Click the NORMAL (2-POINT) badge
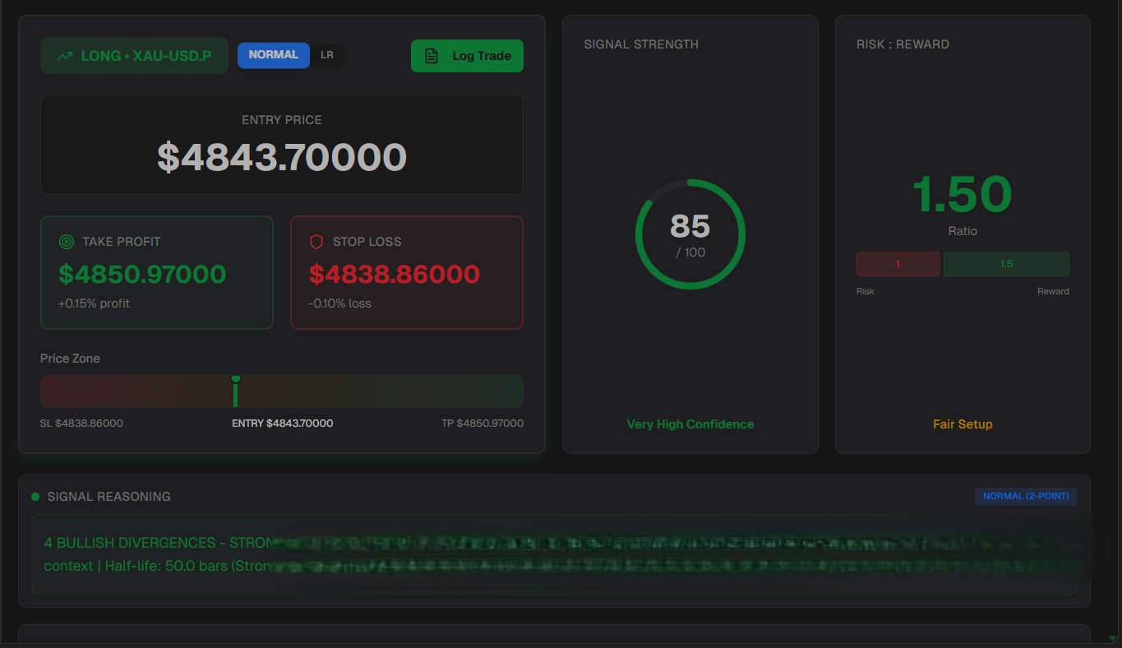This screenshot has width=1122, height=648. click(x=1025, y=496)
